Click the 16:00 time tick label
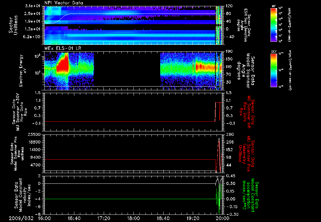321x222 pixels. coord(45,218)
